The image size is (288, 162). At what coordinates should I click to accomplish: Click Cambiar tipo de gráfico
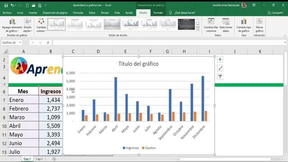pyautogui.click(x=244, y=25)
